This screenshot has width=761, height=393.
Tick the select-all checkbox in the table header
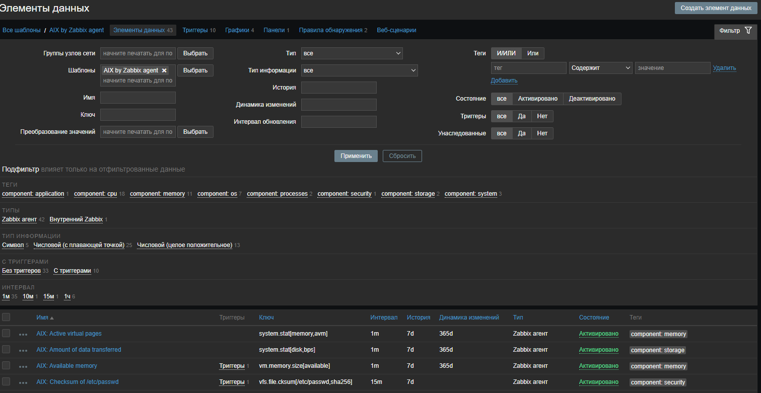pyautogui.click(x=6, y=317)
